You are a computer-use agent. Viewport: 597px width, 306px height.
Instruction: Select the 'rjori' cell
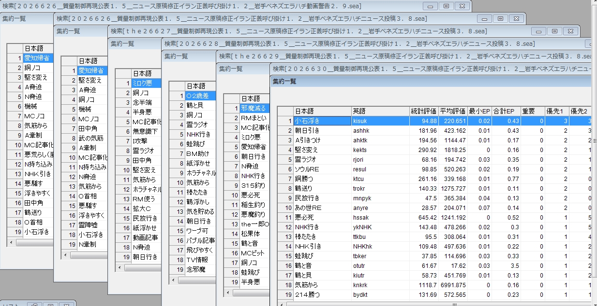[380, 159]
